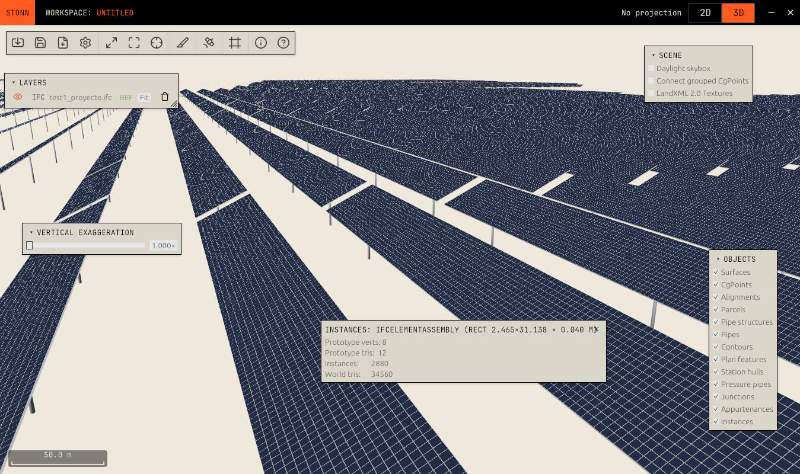Click the dashed-corner frame selection icon
This screenshot has height=474, width=800.
[x=134, y=43]
